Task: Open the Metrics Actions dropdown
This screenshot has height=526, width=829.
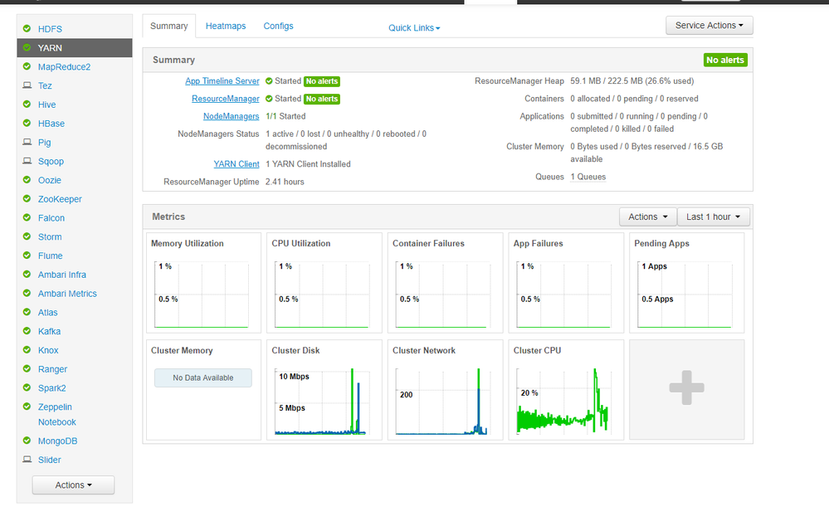Action: coord(647,217)
